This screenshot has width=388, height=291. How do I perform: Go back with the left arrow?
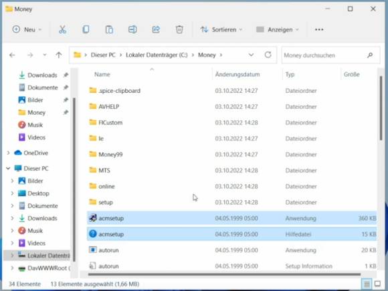(12, 55)
